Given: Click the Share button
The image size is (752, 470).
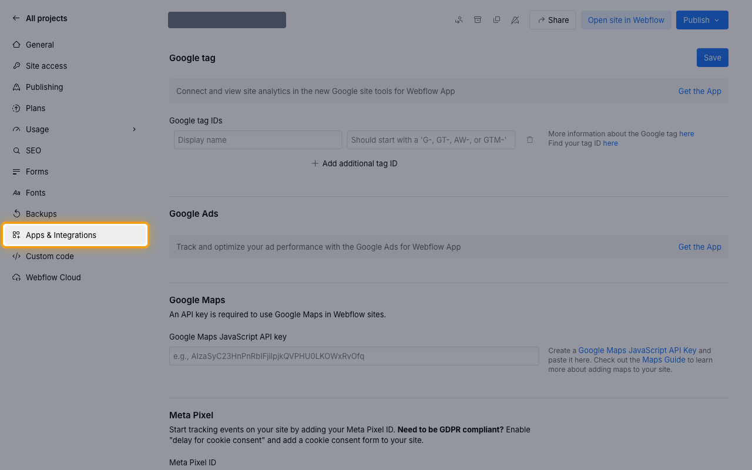Looking at the screenshot, I should (x=553, y=20).
